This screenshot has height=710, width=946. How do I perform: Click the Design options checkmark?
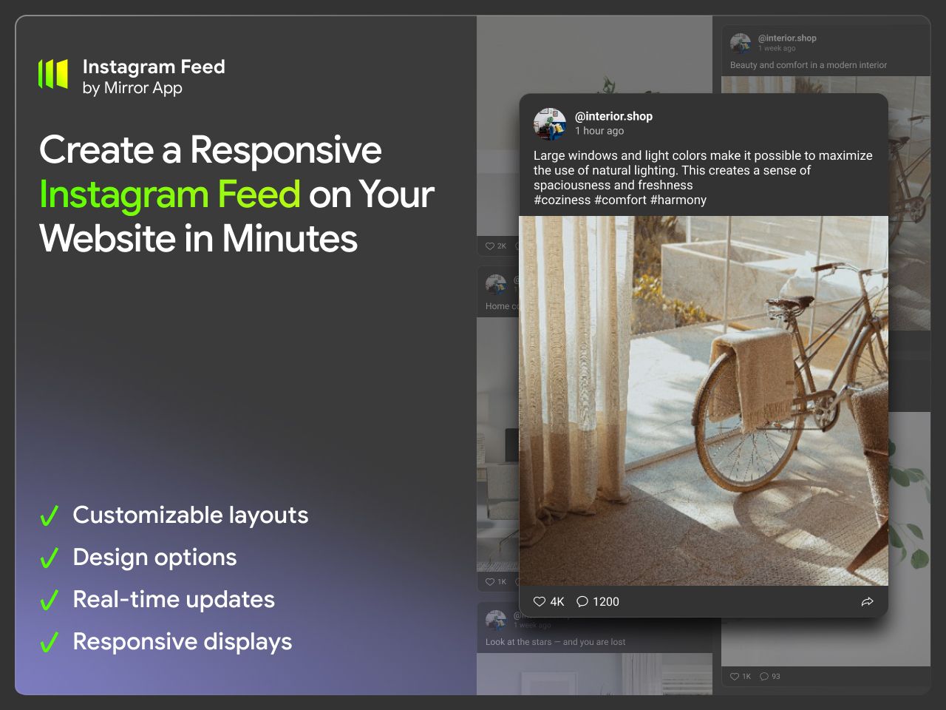49,558
